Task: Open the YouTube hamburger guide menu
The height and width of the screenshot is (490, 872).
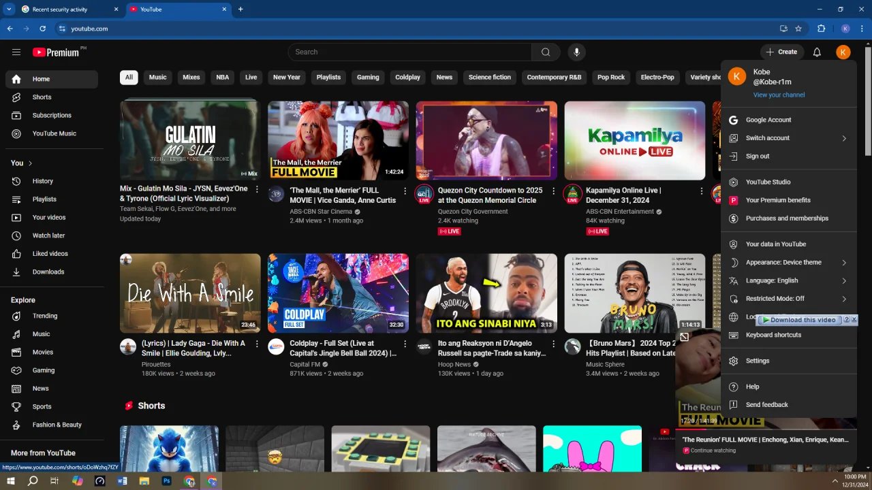Action: click(16, 52)
